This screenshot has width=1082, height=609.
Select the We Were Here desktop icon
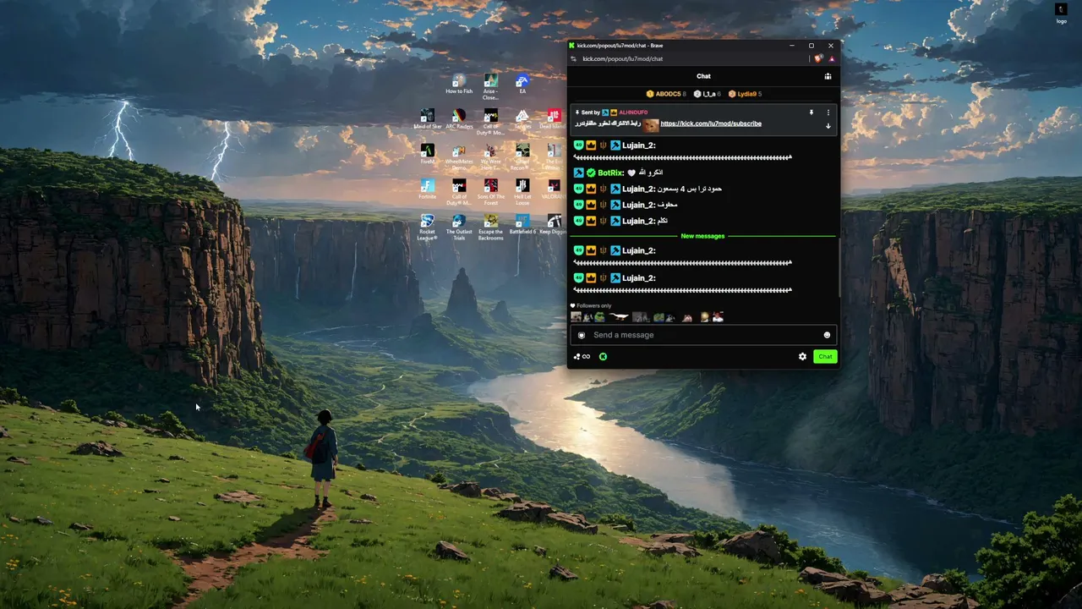pyautogui.click(x=490, y=156)
